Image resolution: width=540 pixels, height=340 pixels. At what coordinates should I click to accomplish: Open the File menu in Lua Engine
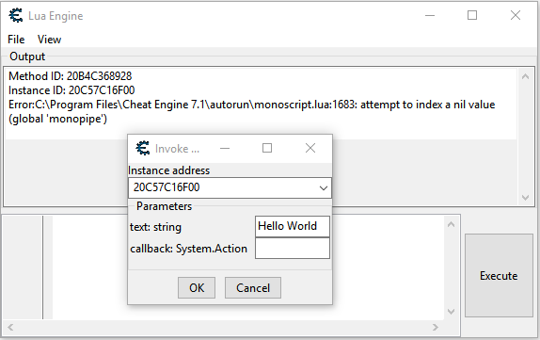(16, 40)
